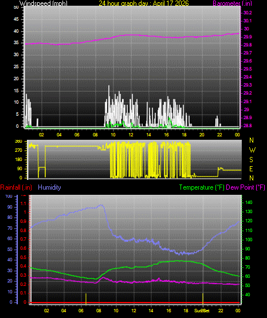Click the "90" value on the humidity axis
The height and width of the screenshot is (318, 267).
click(x=10, y=207)
